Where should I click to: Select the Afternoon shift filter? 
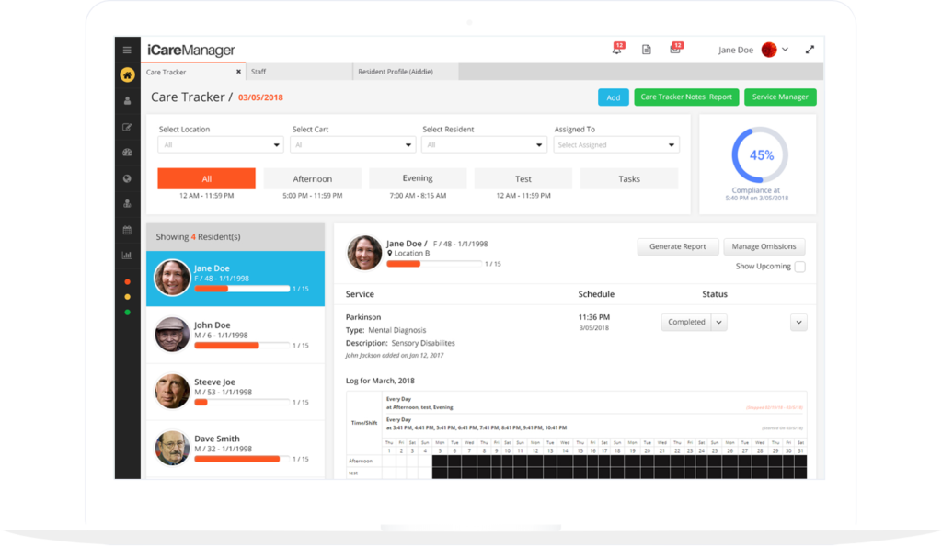(313, 179)
